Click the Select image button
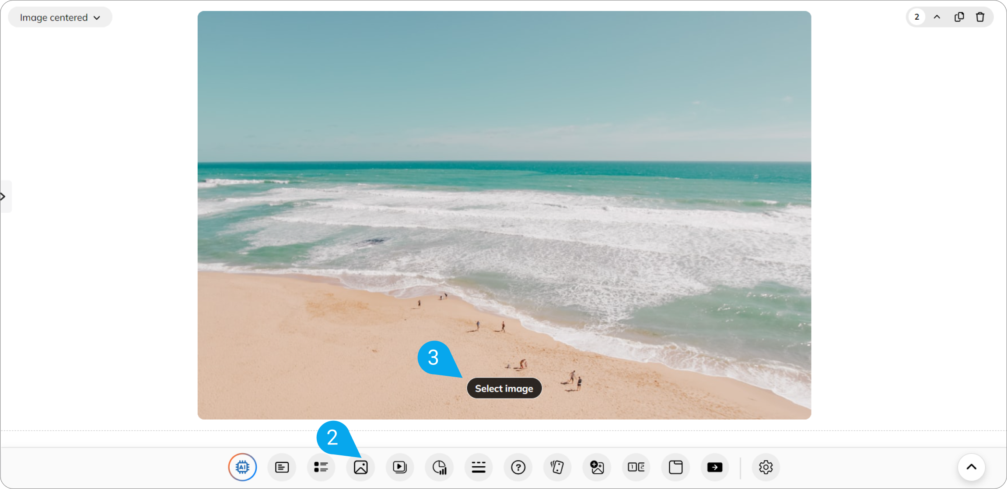1007x489 pixels. 504,388
